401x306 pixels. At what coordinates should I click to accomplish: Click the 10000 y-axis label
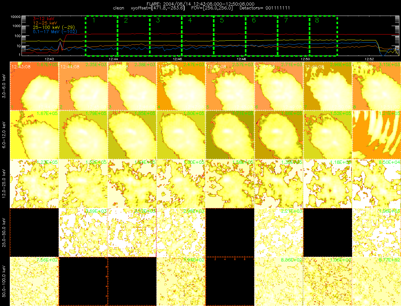pos(15,16)
